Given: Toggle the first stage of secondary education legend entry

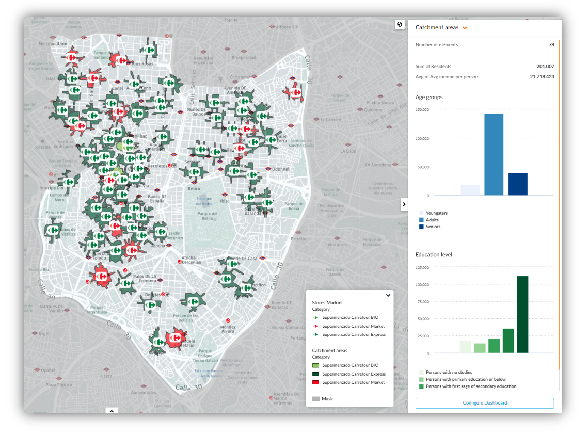Looking at the screenshot, I should tap(468, 386).
